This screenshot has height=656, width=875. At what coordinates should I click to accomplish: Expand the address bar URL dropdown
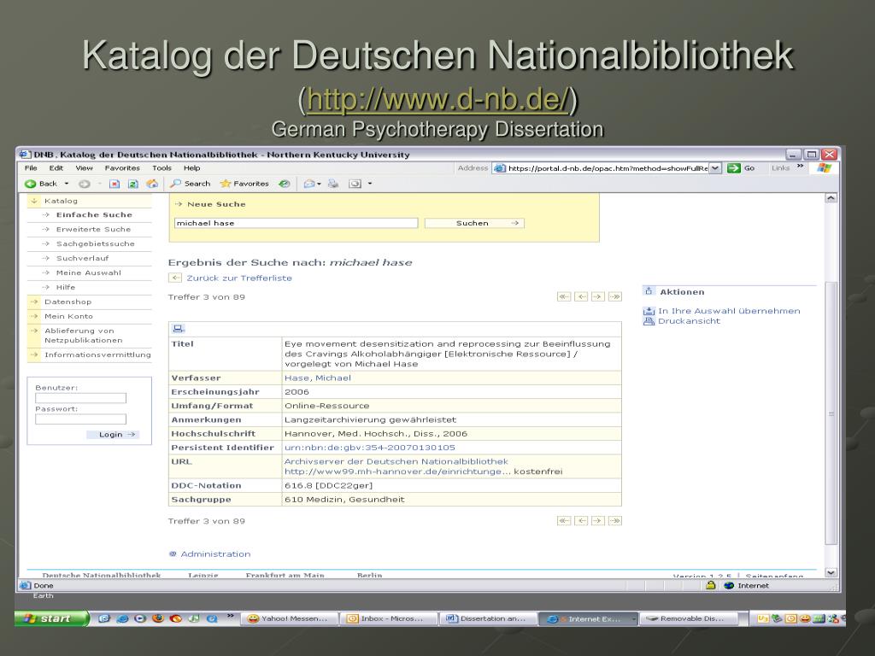point(715,168)
